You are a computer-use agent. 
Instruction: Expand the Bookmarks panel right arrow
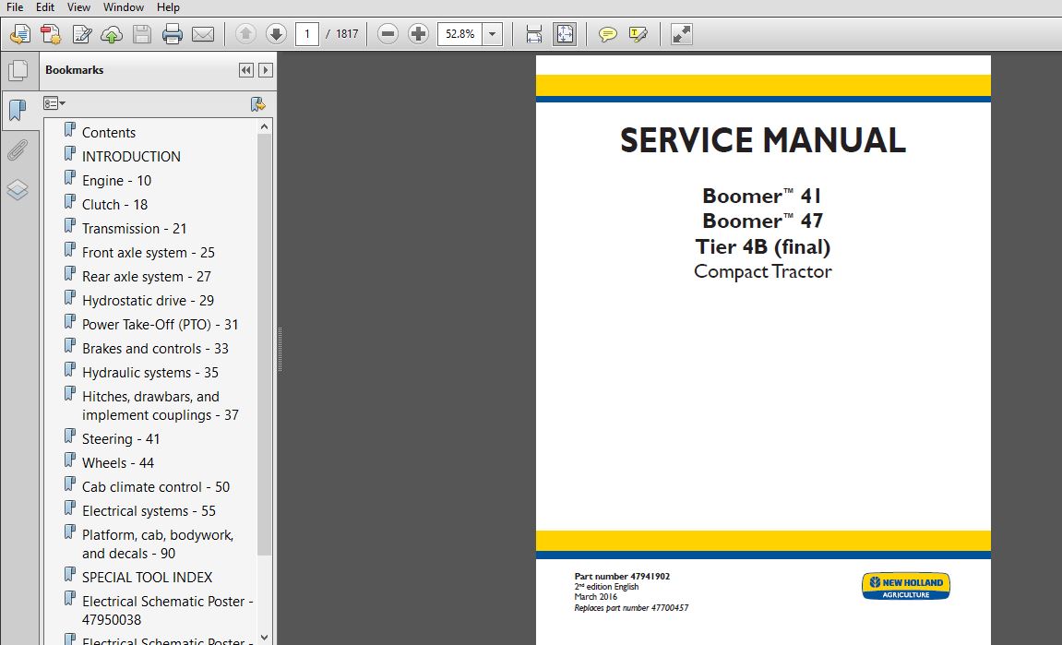pos(266,70)
